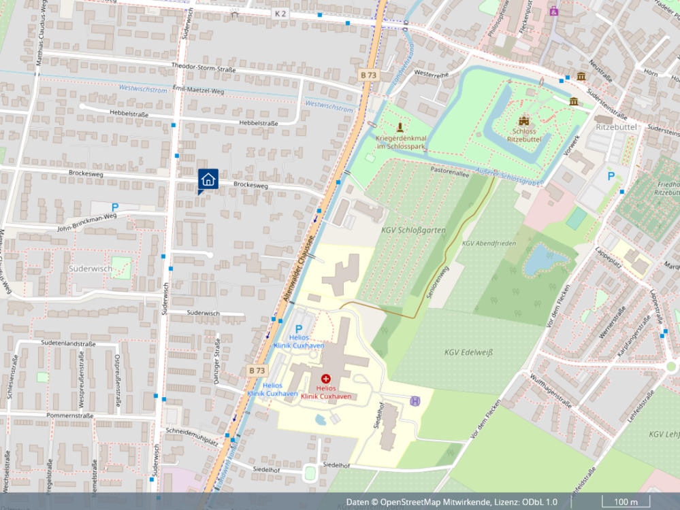
Task: Click the red Helios Klinik Cuxhaven label
Action: (x=326, y=392)
